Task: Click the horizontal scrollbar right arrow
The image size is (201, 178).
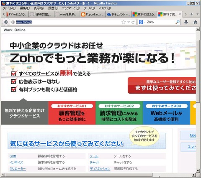Action: point(194,175)
